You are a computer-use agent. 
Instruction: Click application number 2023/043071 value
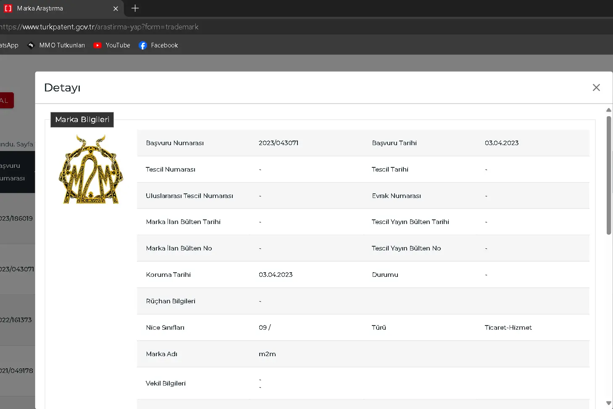click(x=278, y=143)
